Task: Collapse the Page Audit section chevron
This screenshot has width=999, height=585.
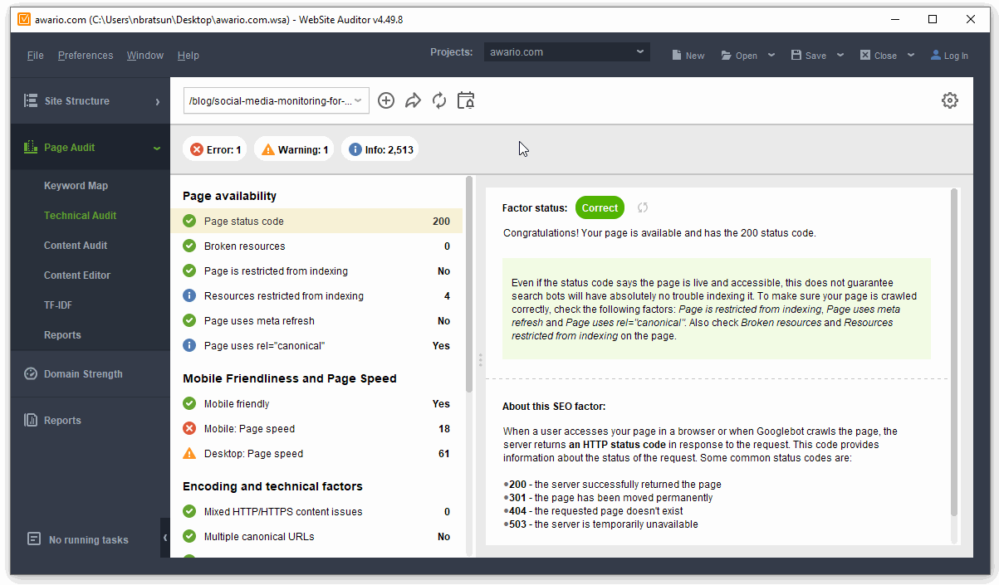Action: (x=157, y=148)
